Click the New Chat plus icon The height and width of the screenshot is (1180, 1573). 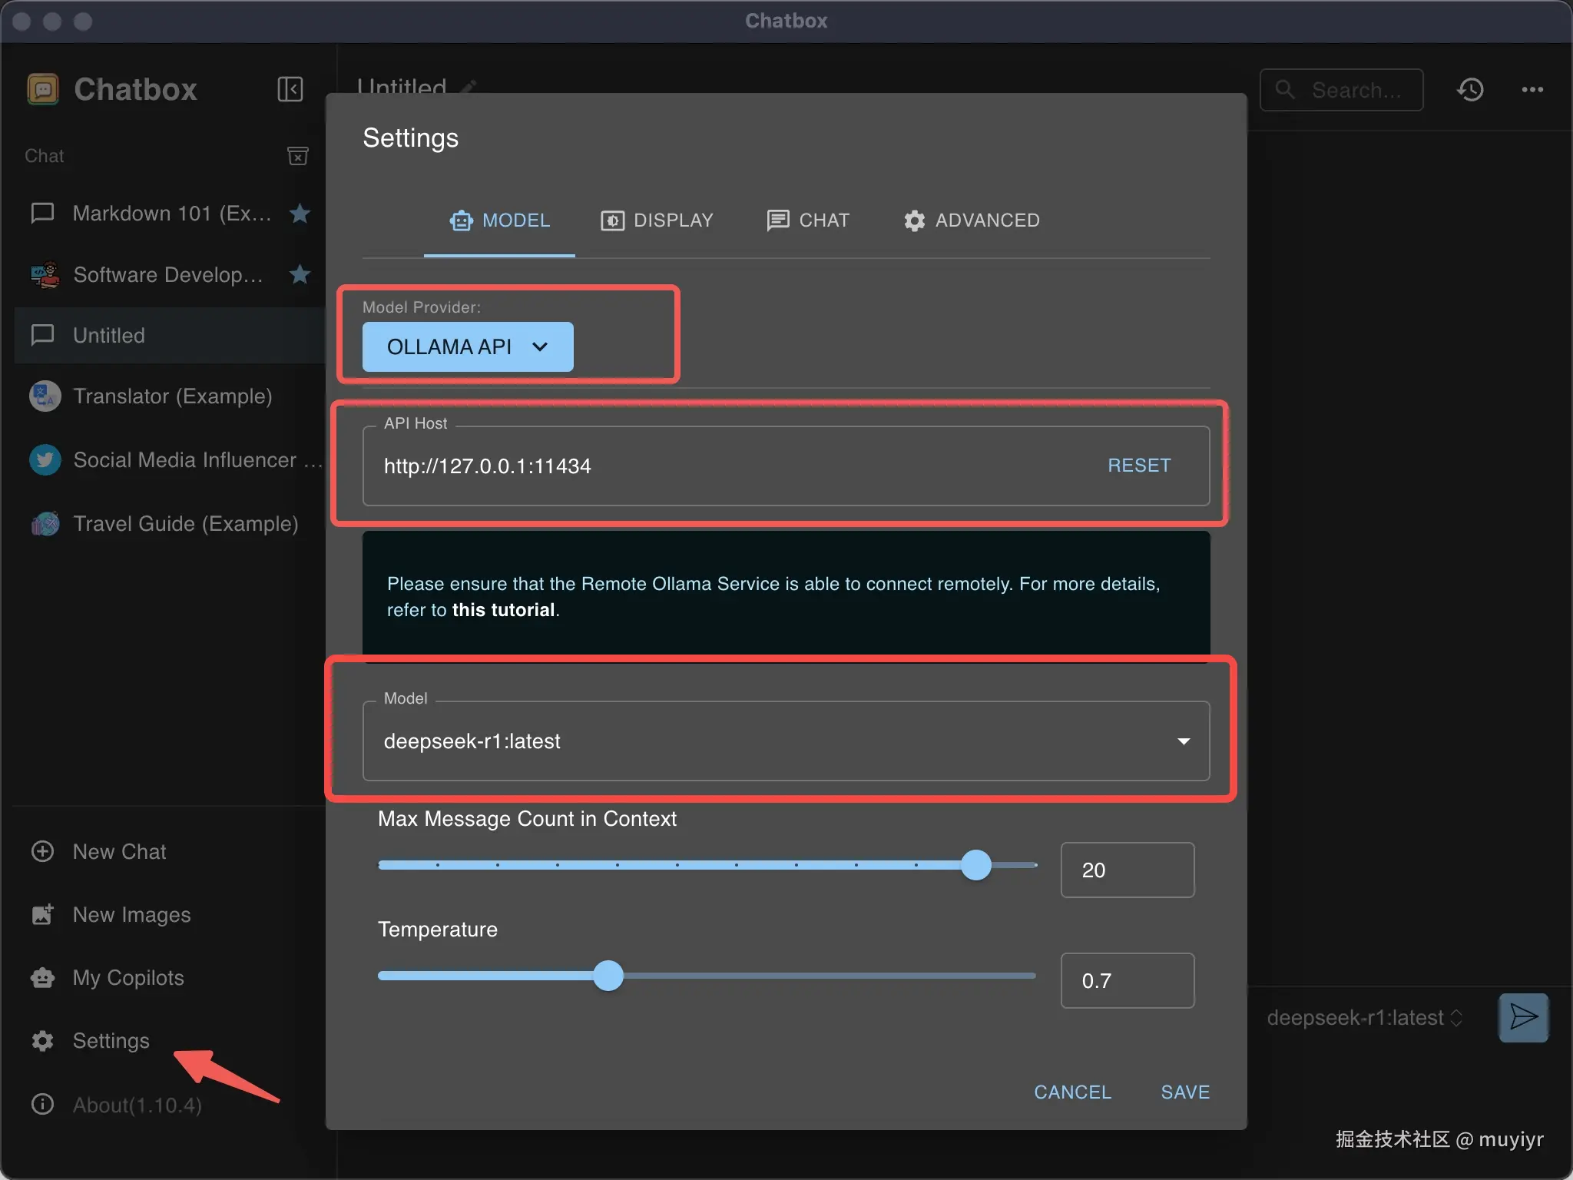(x=43, y=851)
